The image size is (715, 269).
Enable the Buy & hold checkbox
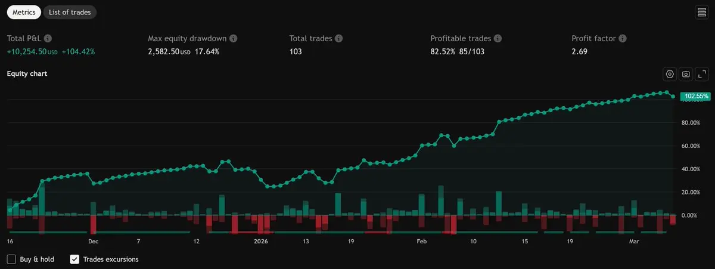(11, 259)
